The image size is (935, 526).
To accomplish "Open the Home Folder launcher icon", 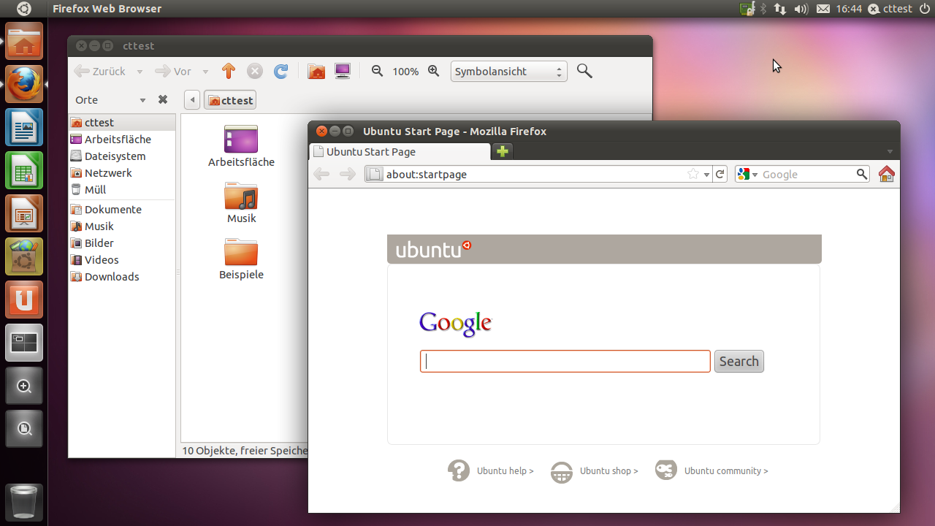I will coord(24,41).
